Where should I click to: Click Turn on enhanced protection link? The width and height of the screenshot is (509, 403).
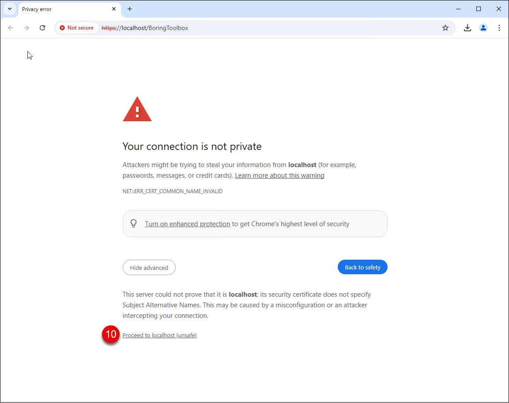(x=187, y=224)
